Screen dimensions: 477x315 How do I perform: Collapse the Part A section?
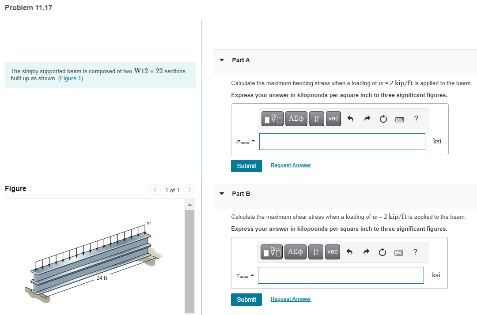tap(222, 60)
